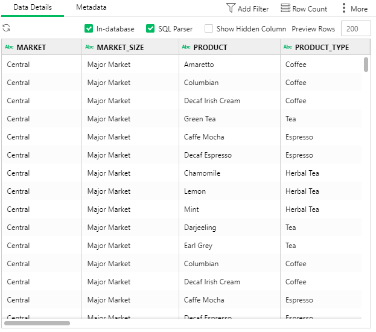Select the Chamomile product cell
The image size is (376, 332).
tap(202, 173)
